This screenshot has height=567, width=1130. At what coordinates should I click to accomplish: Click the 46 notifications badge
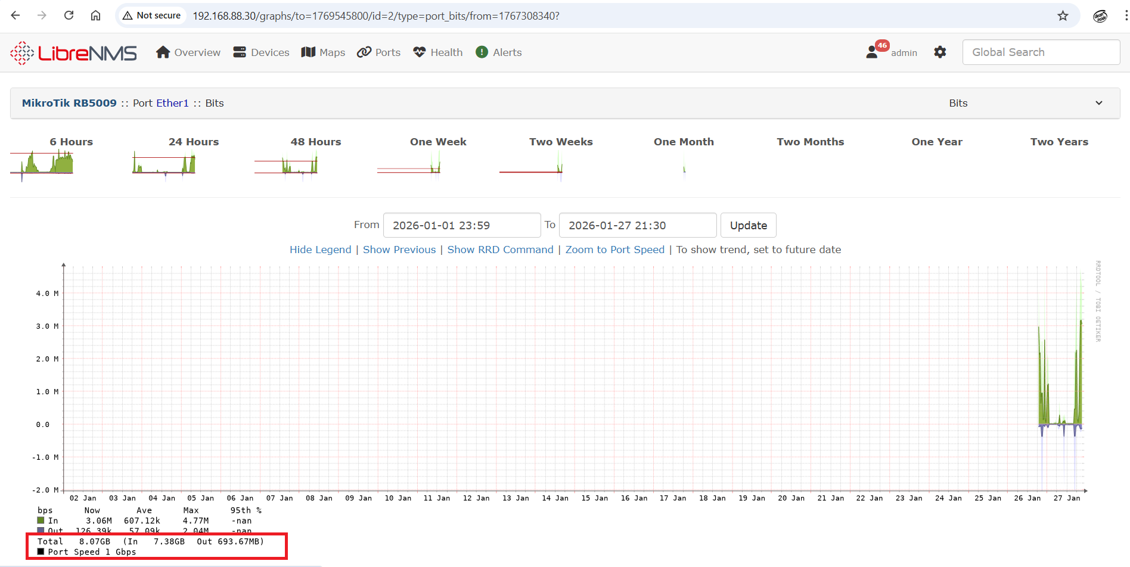[x=882, y=45]
